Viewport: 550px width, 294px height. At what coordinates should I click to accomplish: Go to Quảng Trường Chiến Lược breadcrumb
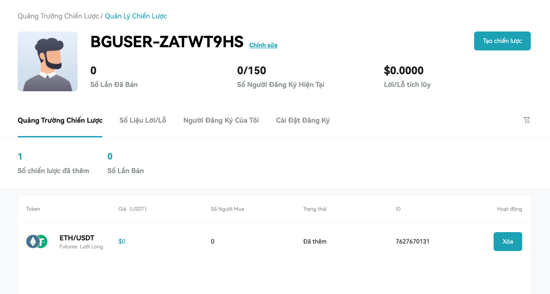pyautogui.click(x=58, y=16)
